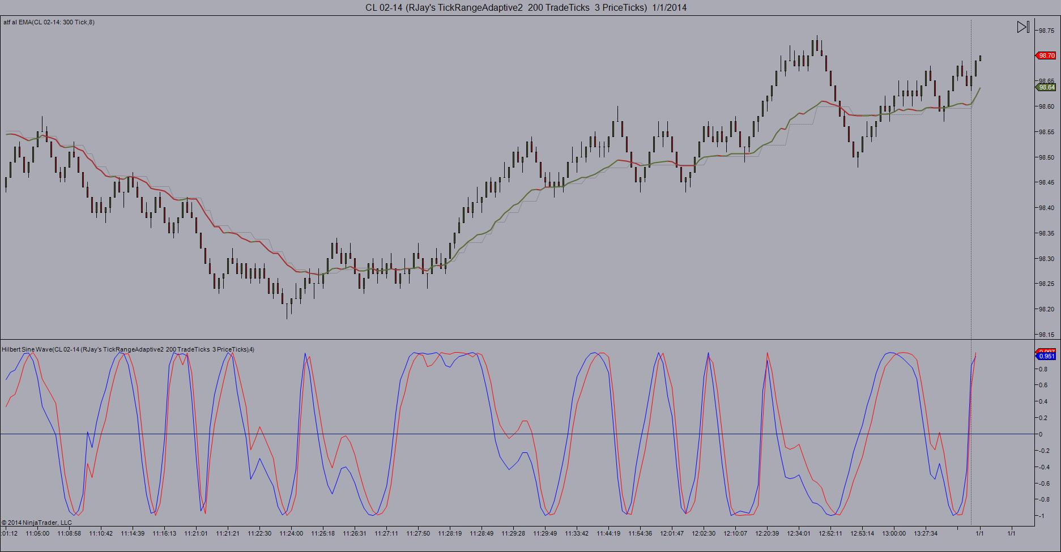Click the -1 sine wave scale label
Screen dimensions: 1061x552
tap(1041, 516)
